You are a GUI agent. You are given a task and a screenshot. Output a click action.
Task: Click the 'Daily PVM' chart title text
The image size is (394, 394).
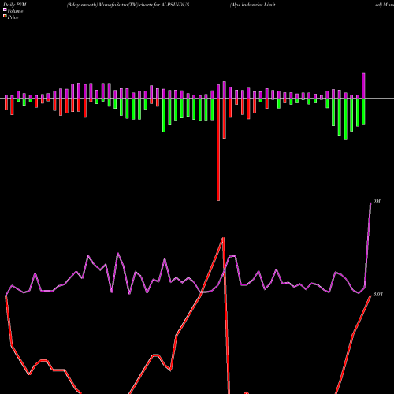click(x=15, y=5)
